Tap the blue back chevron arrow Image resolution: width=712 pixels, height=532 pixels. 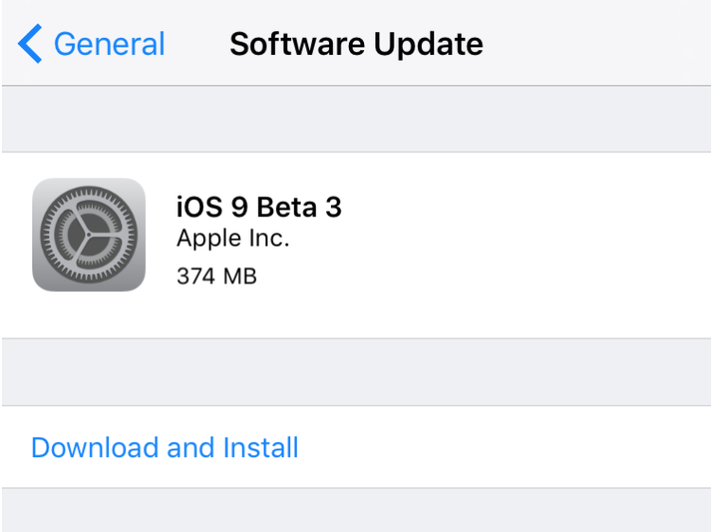pos(31,45)
